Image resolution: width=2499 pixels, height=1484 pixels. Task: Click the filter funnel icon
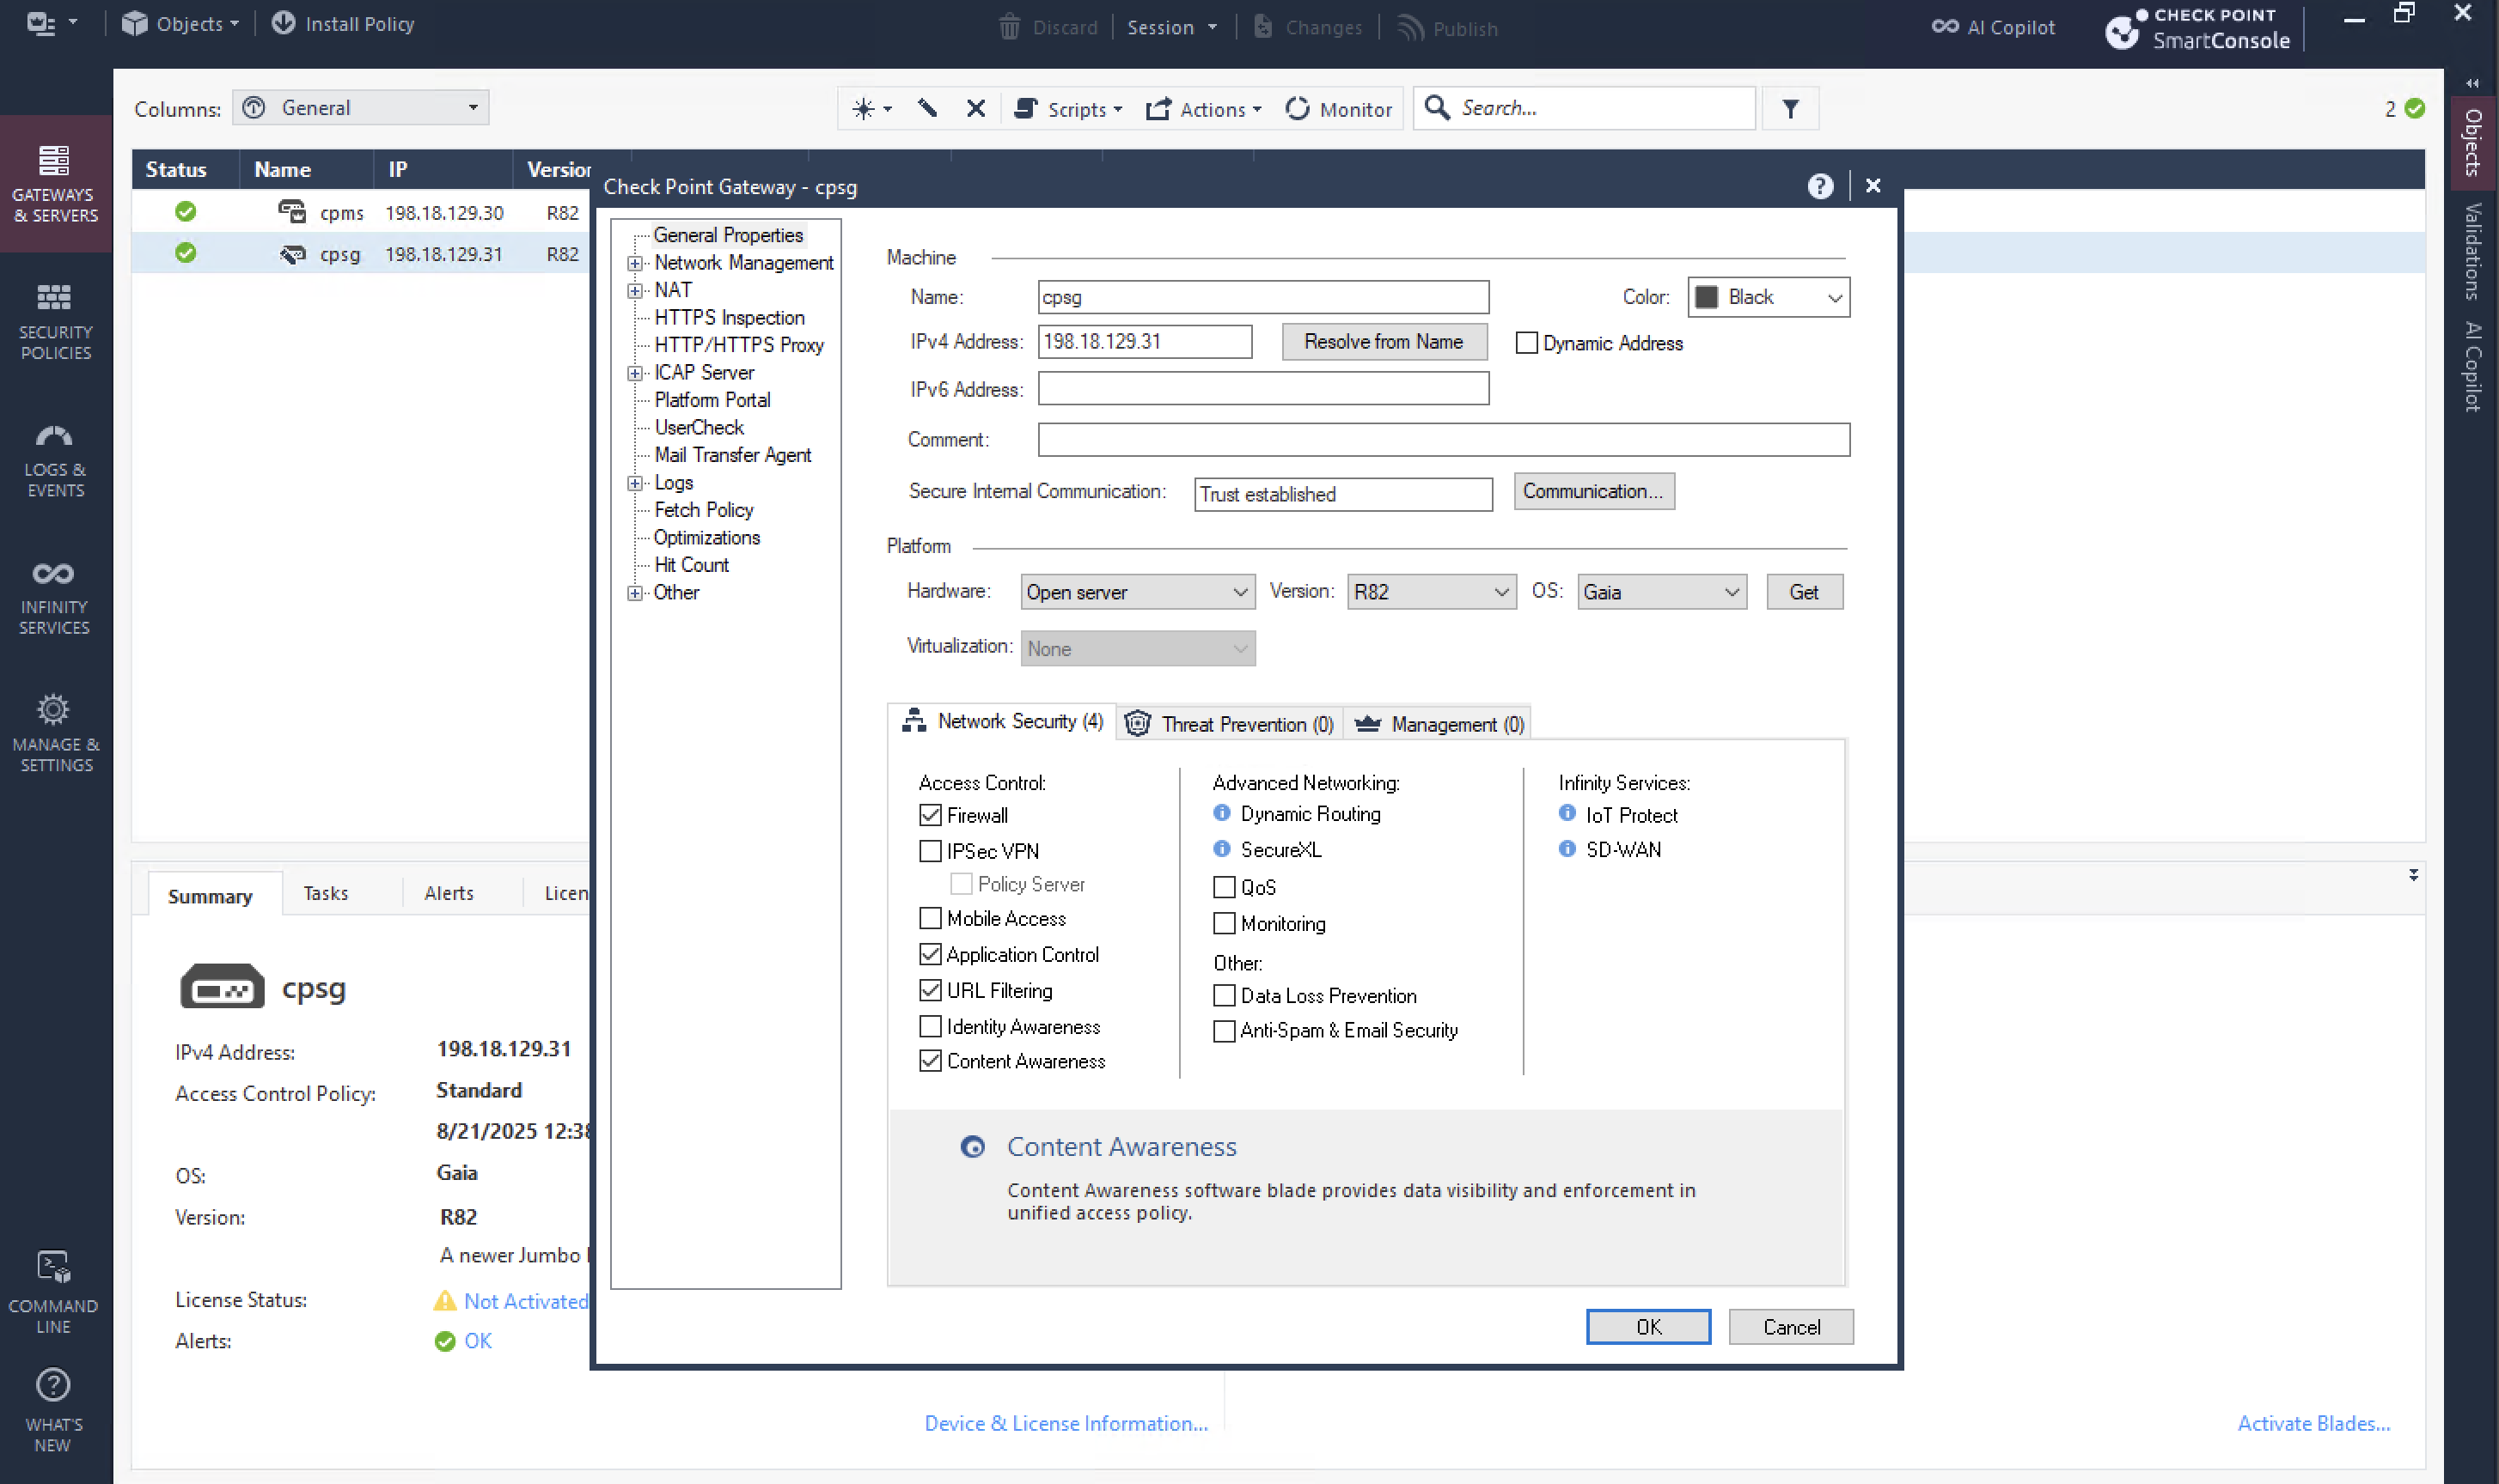pos(1790,108)
